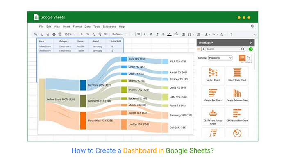Apply currency format with dollar icon
This screenshot has height=164, width=286.
click(82, 34)
